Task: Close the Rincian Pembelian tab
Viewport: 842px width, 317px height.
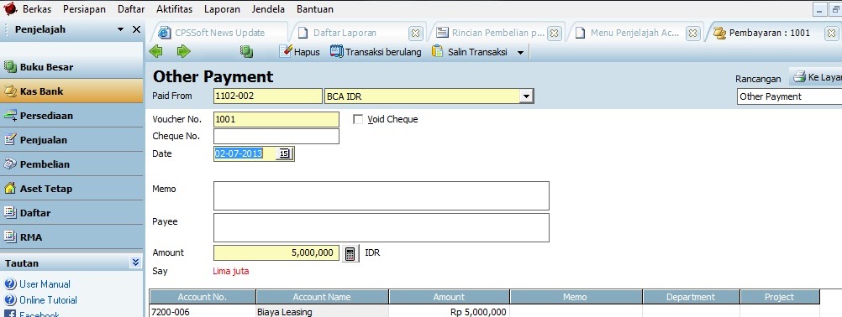Action: [555, 34]
